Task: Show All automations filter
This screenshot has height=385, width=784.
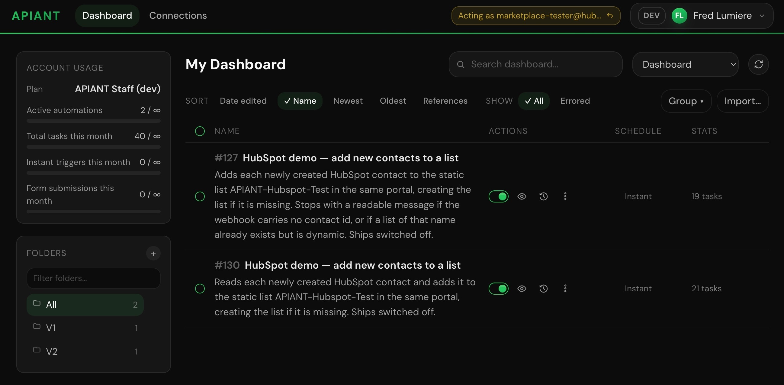Action: coord(534,101)
